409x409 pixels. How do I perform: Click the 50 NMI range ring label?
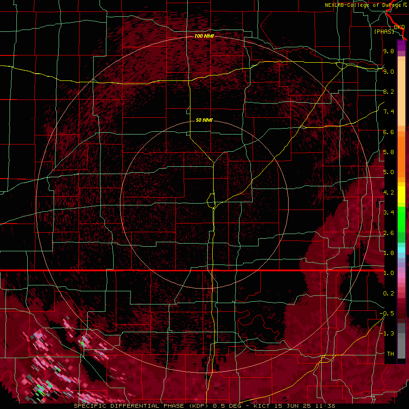[204, 120]
